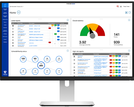Click the Windows type icon in Latest reports
Screen dimensions: 134x107
point(13,26)
